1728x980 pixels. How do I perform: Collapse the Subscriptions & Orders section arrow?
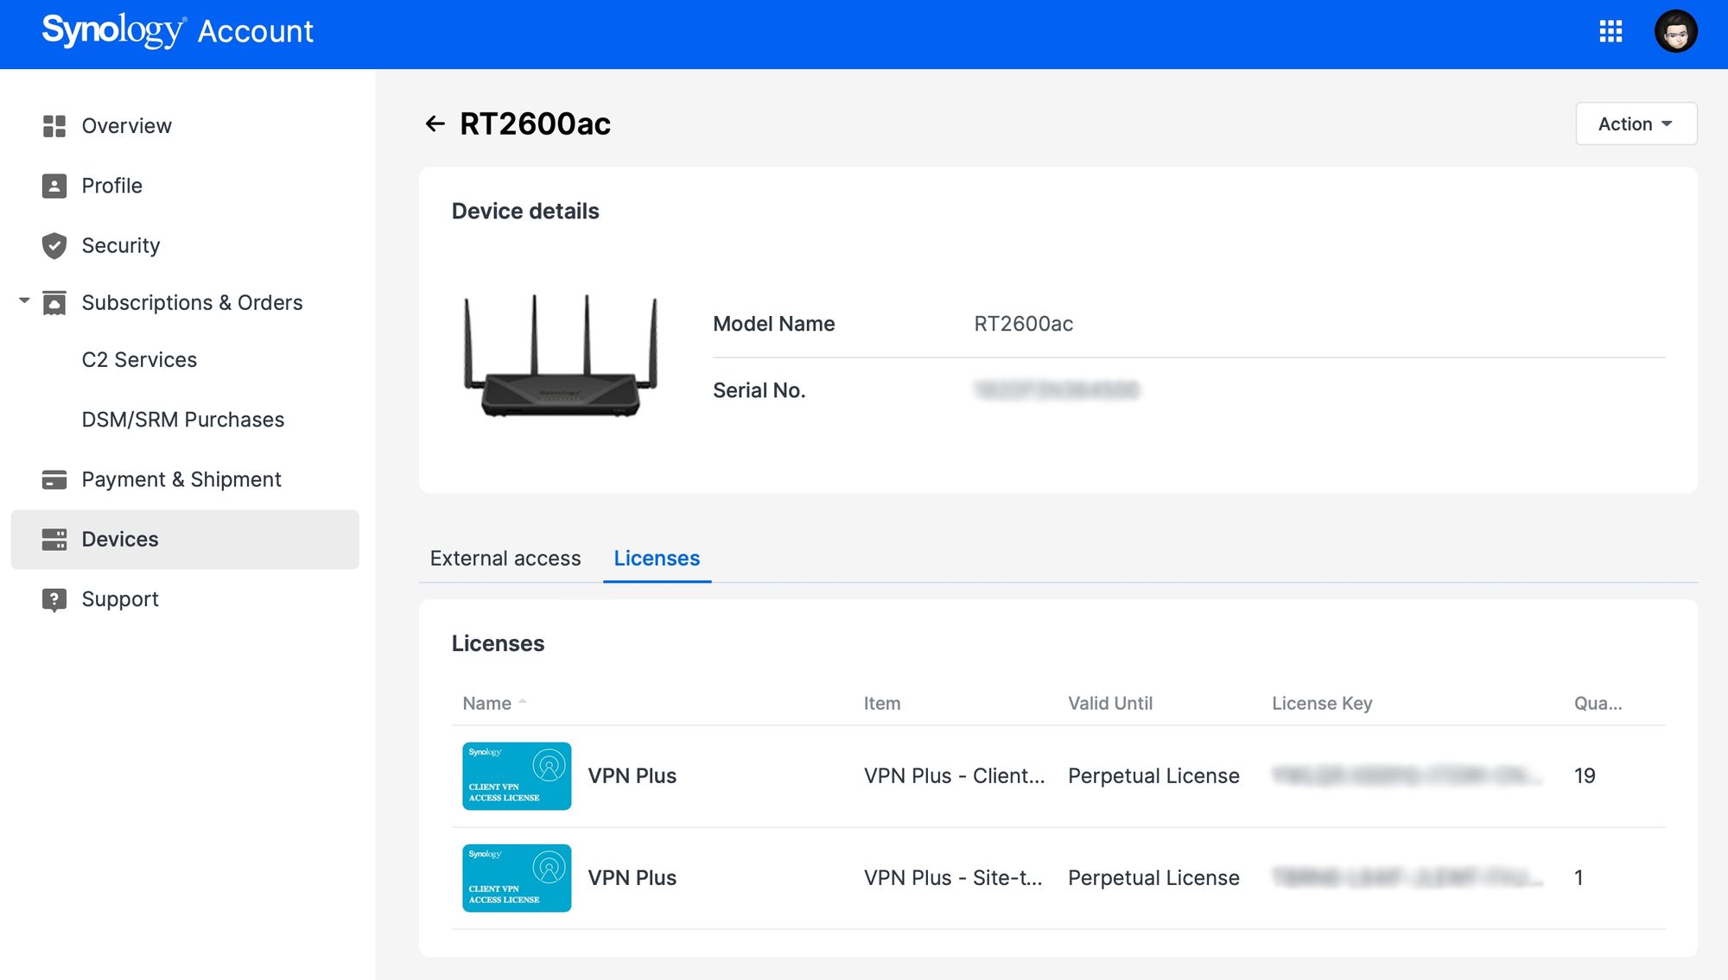(x=24, y=301)
